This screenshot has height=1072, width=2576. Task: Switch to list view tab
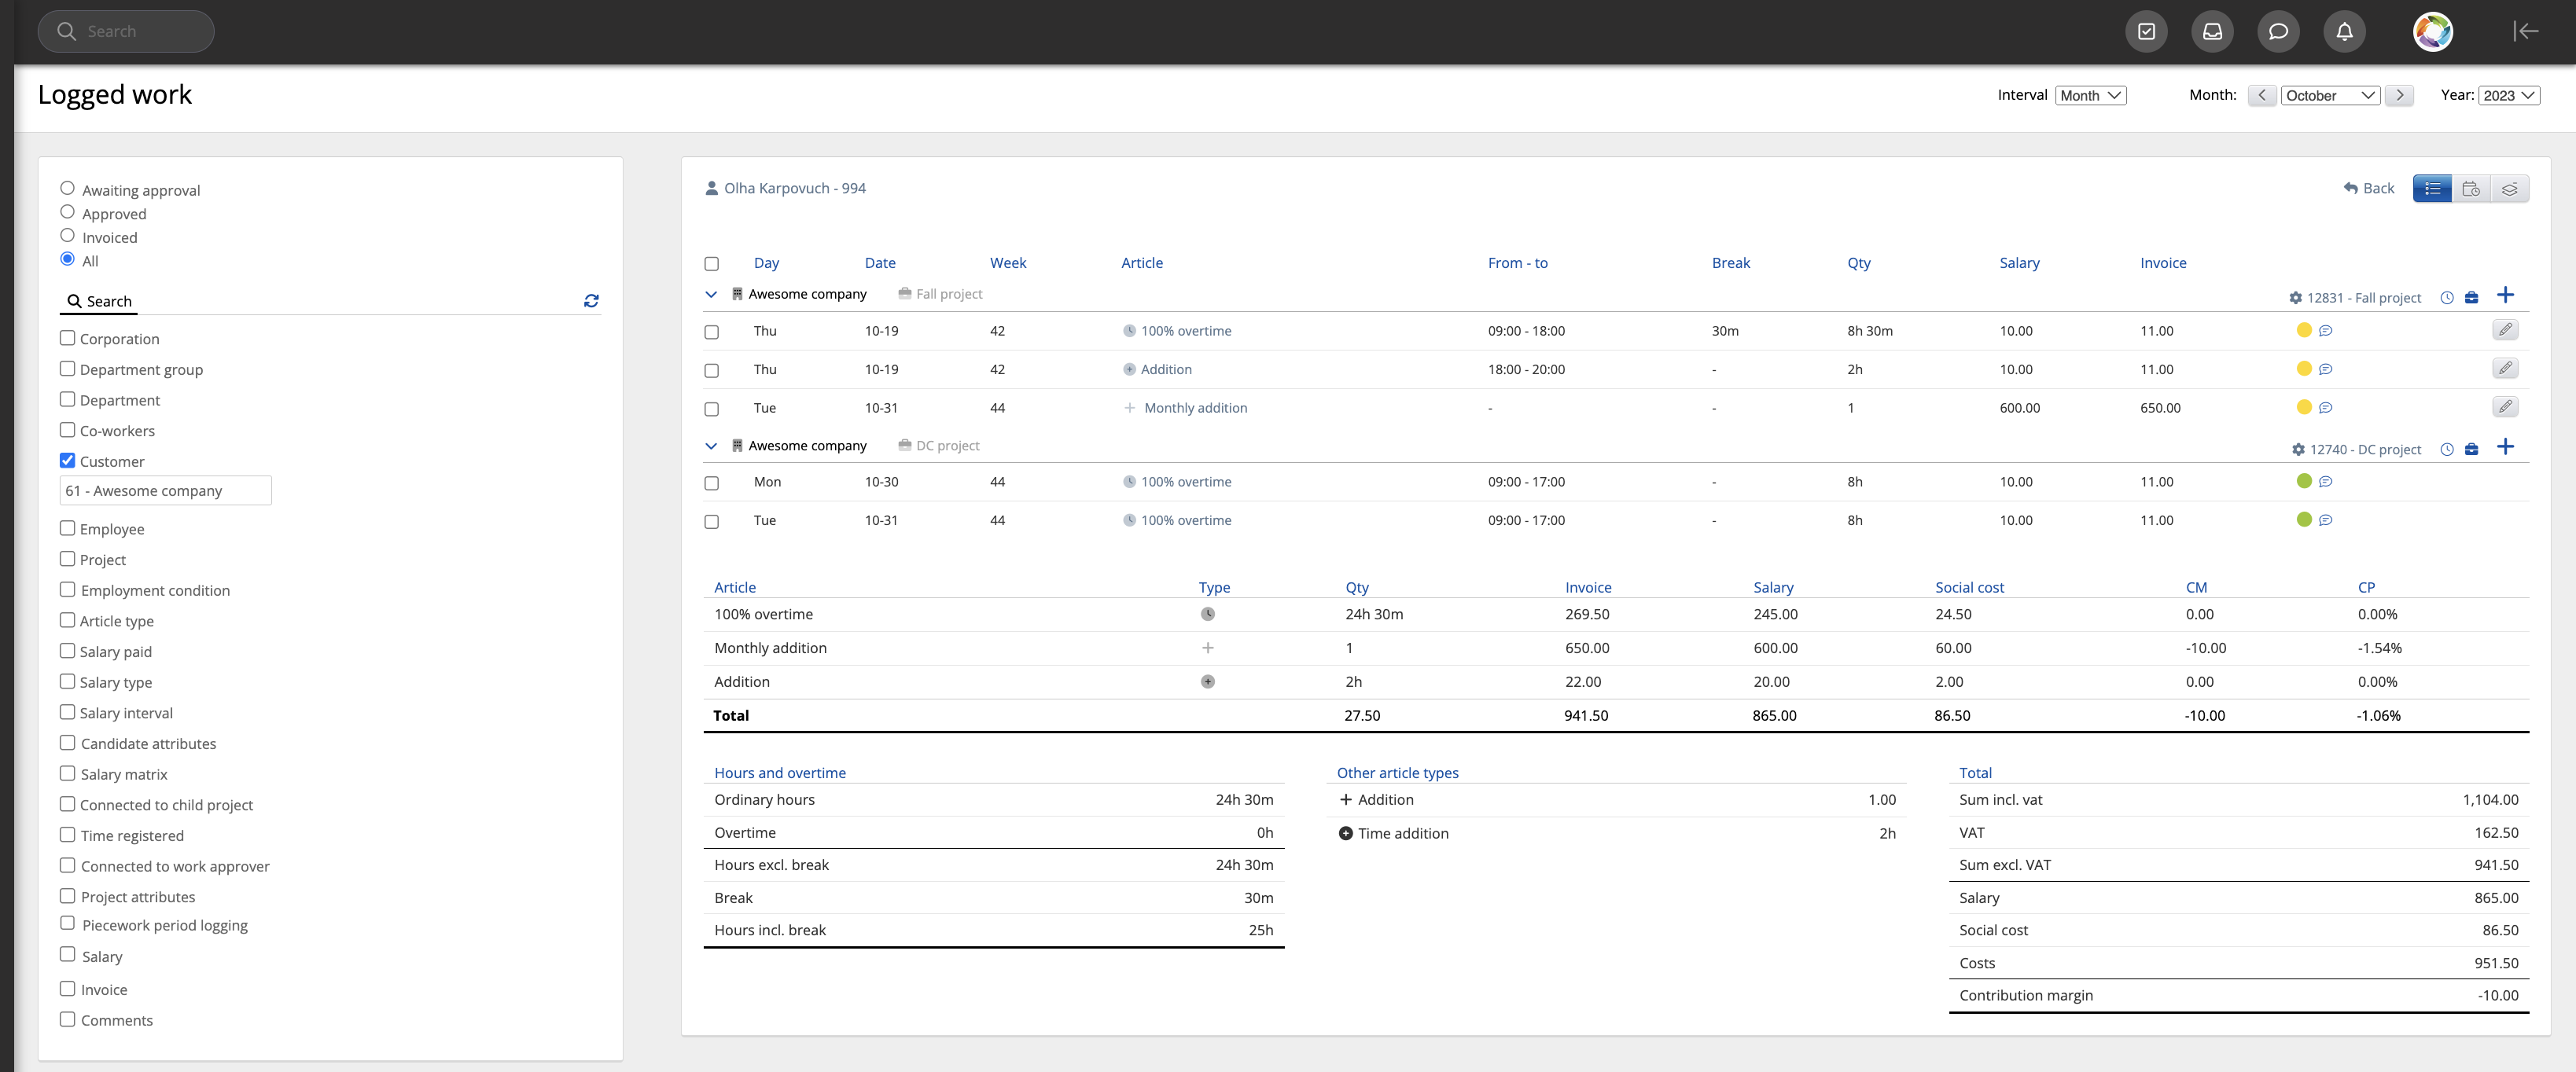coord(2432,189)
